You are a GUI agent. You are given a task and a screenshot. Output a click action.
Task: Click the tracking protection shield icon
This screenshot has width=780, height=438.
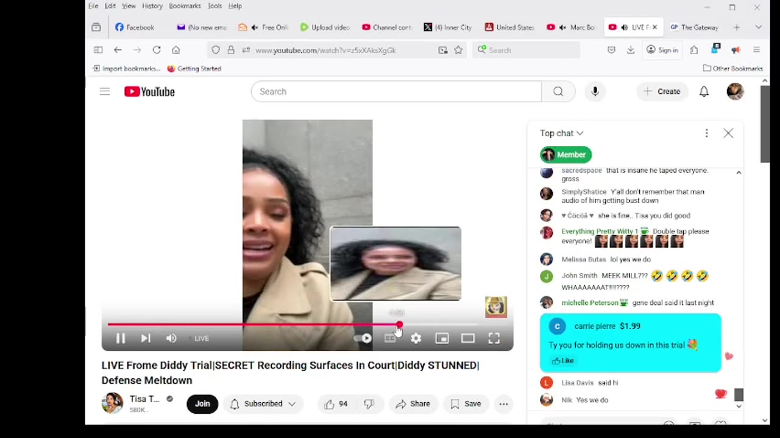click(216, 50)
